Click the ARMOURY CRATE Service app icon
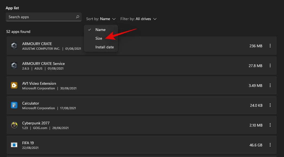Viewport: 284px width, 157px height. 14,66
